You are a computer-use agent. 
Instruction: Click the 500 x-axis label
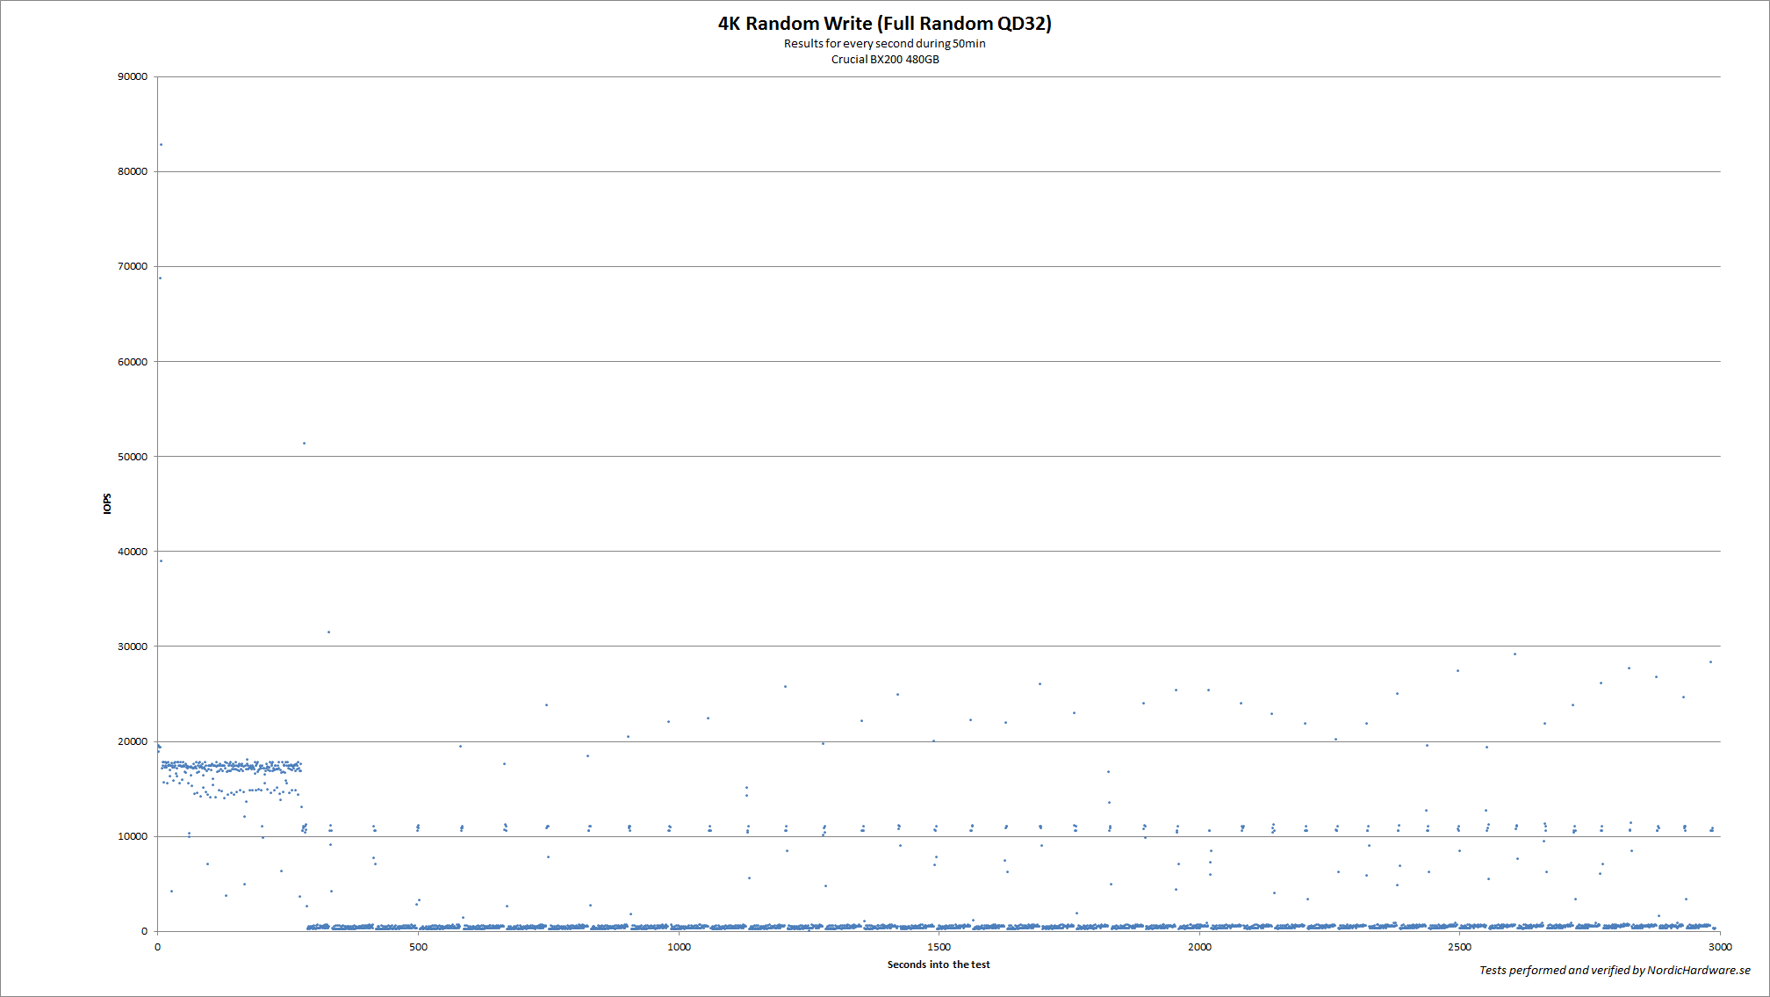click(418, 947)
